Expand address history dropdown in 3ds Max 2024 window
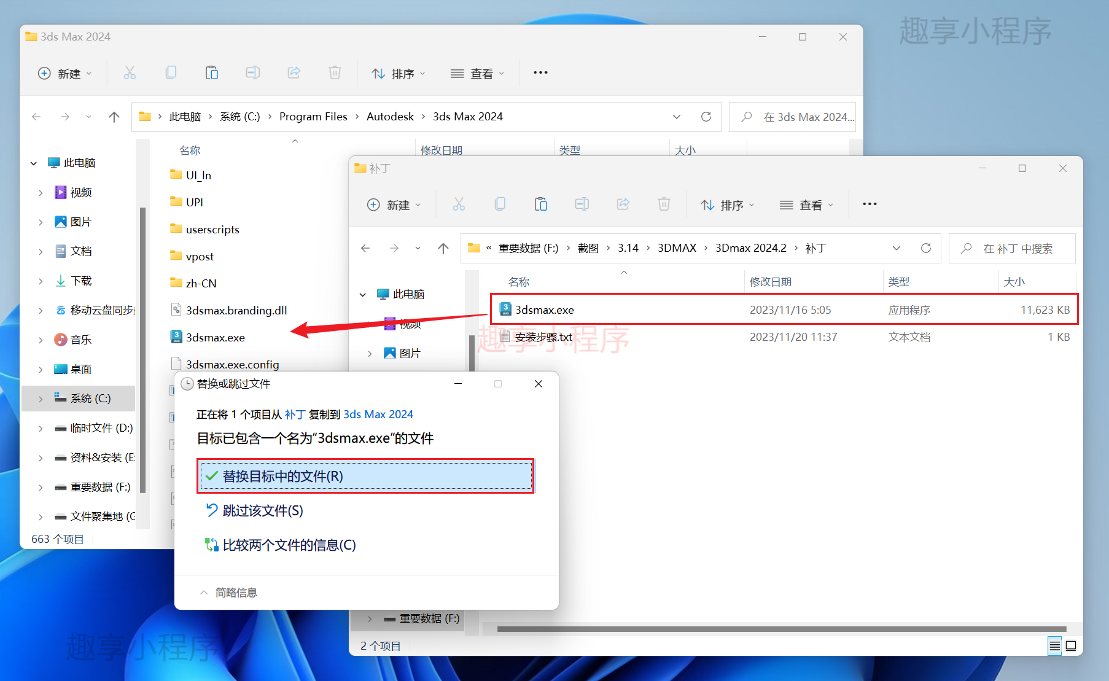This screenshot has width=1109, height=681. click(677, 117)
